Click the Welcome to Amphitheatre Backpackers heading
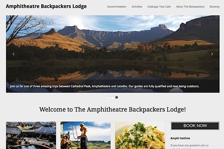The image size is (224, 149). tap(113, 110)
